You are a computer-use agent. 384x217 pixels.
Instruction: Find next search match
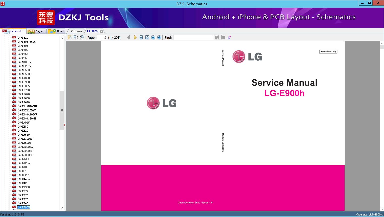[223, 37]
